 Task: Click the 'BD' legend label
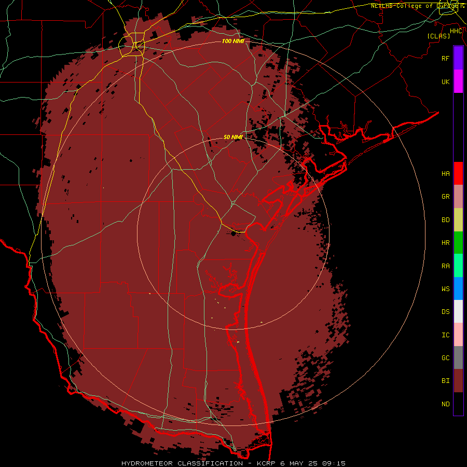[x=445, y=219]
